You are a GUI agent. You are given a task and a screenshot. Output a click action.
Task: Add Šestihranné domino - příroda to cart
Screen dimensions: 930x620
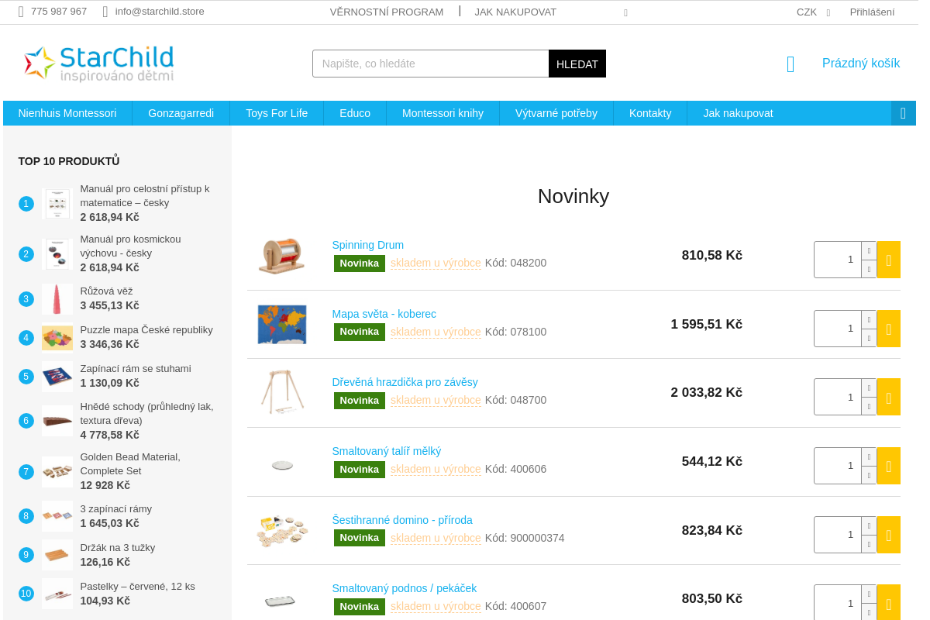(x=888, y=535)
